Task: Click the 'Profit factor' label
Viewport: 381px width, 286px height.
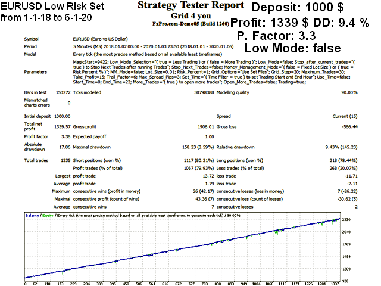Action: [x=36, y=136]
